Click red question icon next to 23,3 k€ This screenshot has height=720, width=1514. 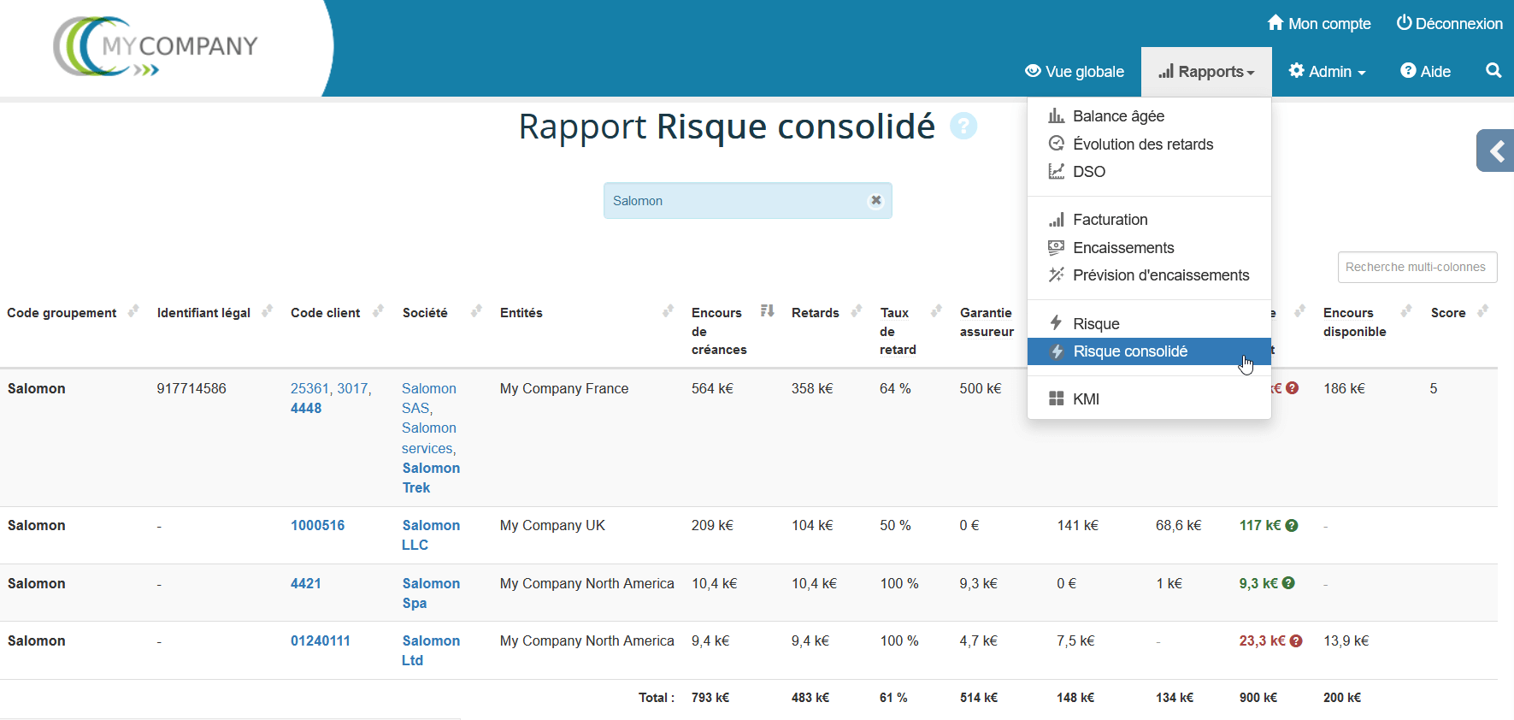[x=1296, y=641]
